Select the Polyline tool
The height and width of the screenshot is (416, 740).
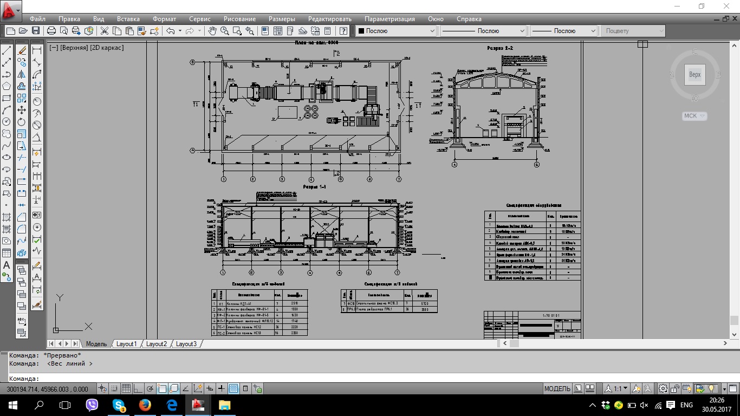[7, 74]
